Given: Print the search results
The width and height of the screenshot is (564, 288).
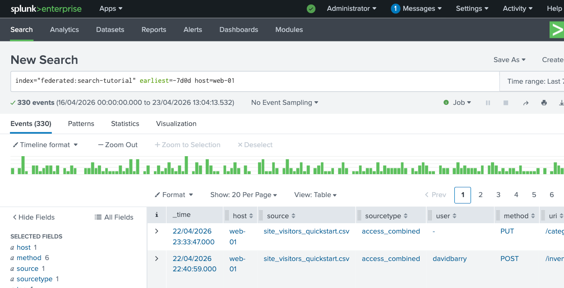Looking at the screenshot, I should (x=544, y=103).
